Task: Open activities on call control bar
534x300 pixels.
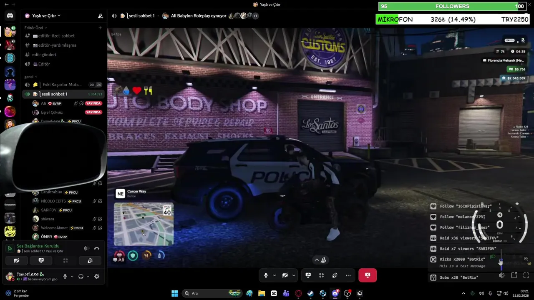Action: (x=321, y=275)
